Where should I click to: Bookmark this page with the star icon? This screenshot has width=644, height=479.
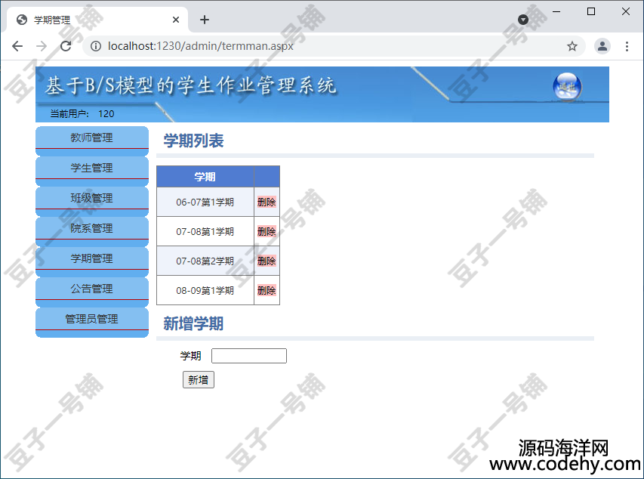572,46
